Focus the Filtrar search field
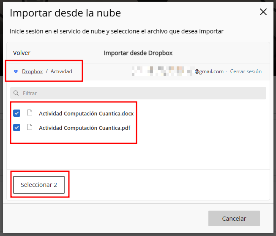Viewport: 276px width, 236px height. click(139, 93)
